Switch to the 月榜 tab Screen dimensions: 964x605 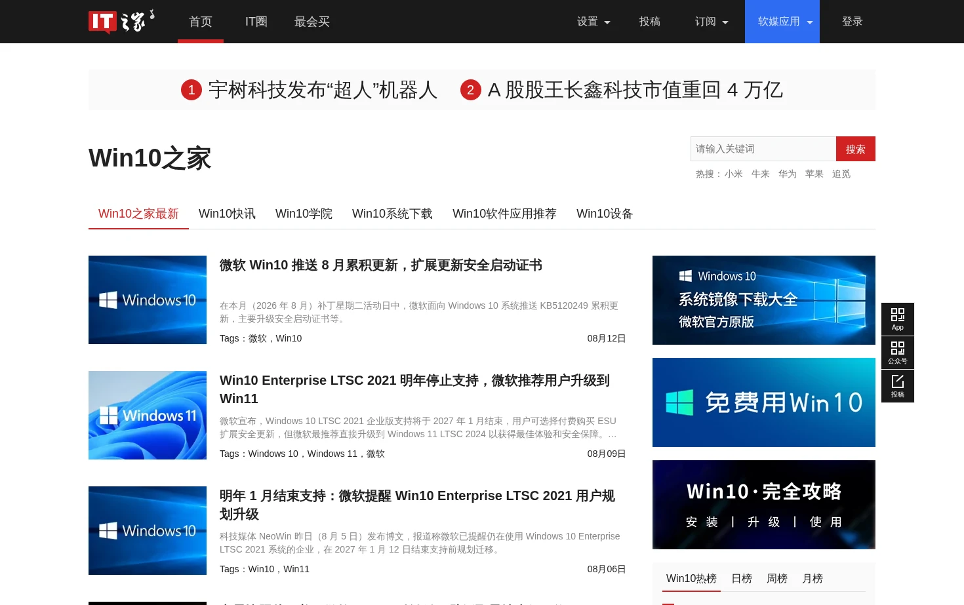813,578
